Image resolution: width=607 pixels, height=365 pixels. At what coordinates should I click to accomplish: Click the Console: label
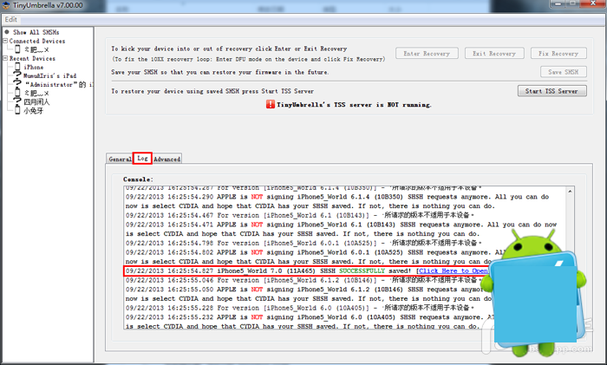click(138, 179)
